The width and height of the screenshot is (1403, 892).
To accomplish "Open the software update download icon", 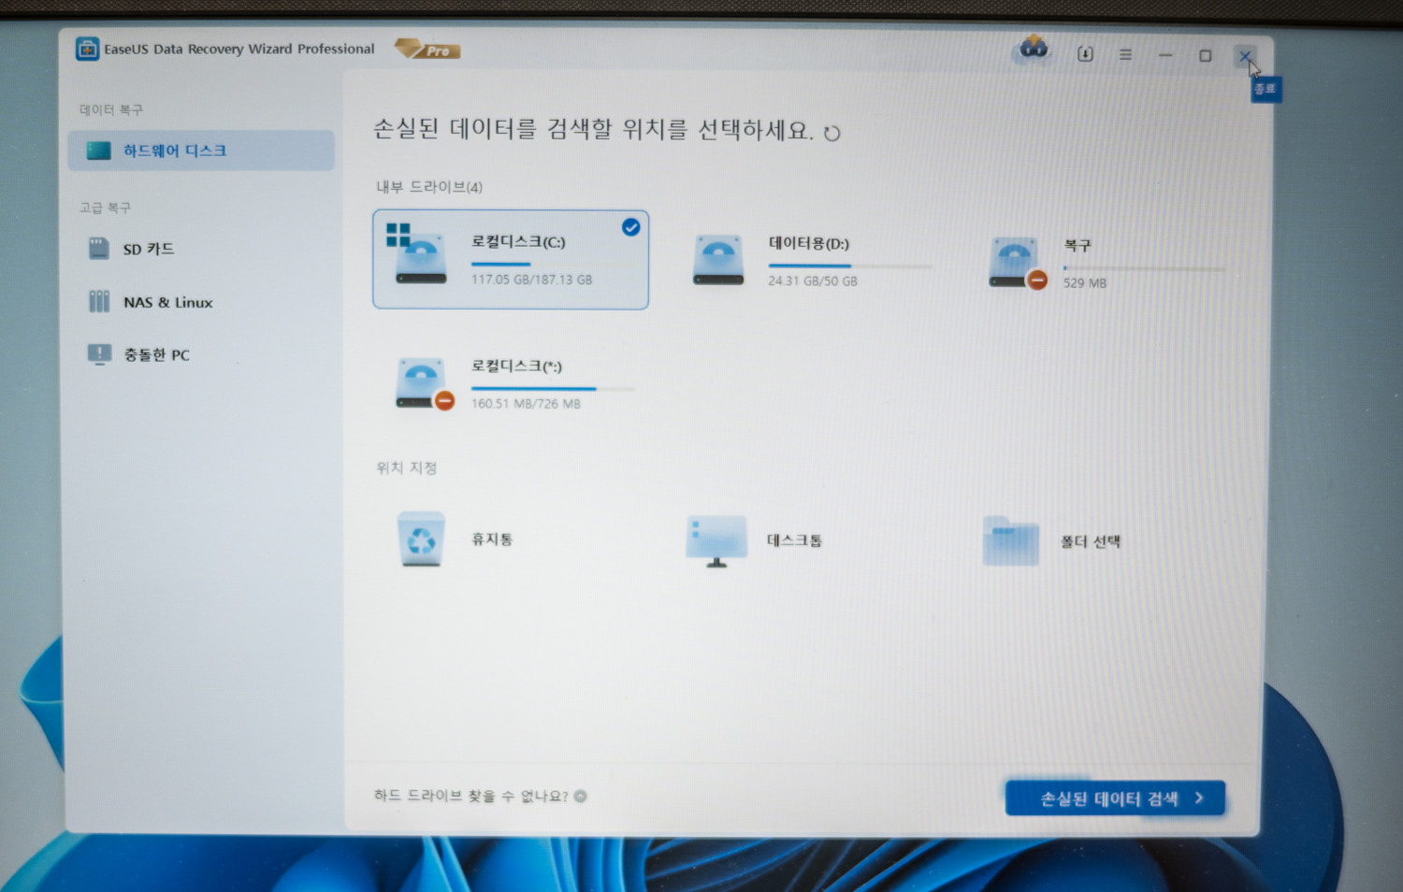I will click(x=1083, y=54).
